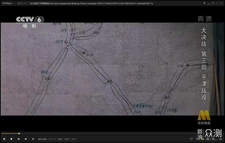Pause the video playback

pos(4,139)
